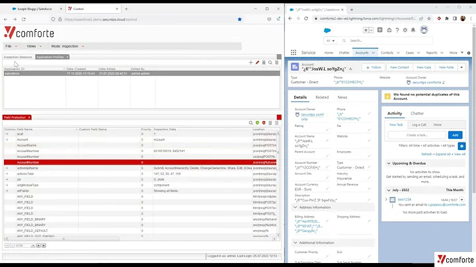The image size is (476, 267).
Task: Open the File menu dropdown
Action: pyautogui.click(x=11, y=46)
